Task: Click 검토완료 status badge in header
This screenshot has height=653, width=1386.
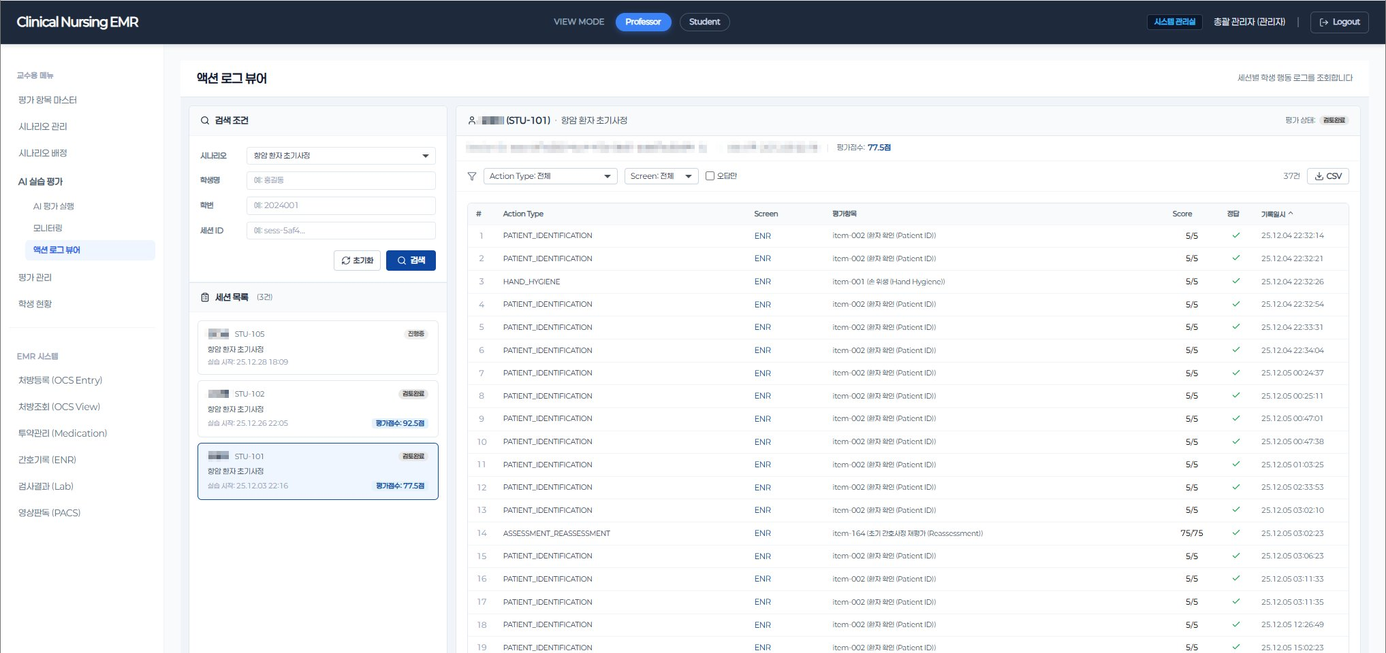Action: click(1334, 120)
